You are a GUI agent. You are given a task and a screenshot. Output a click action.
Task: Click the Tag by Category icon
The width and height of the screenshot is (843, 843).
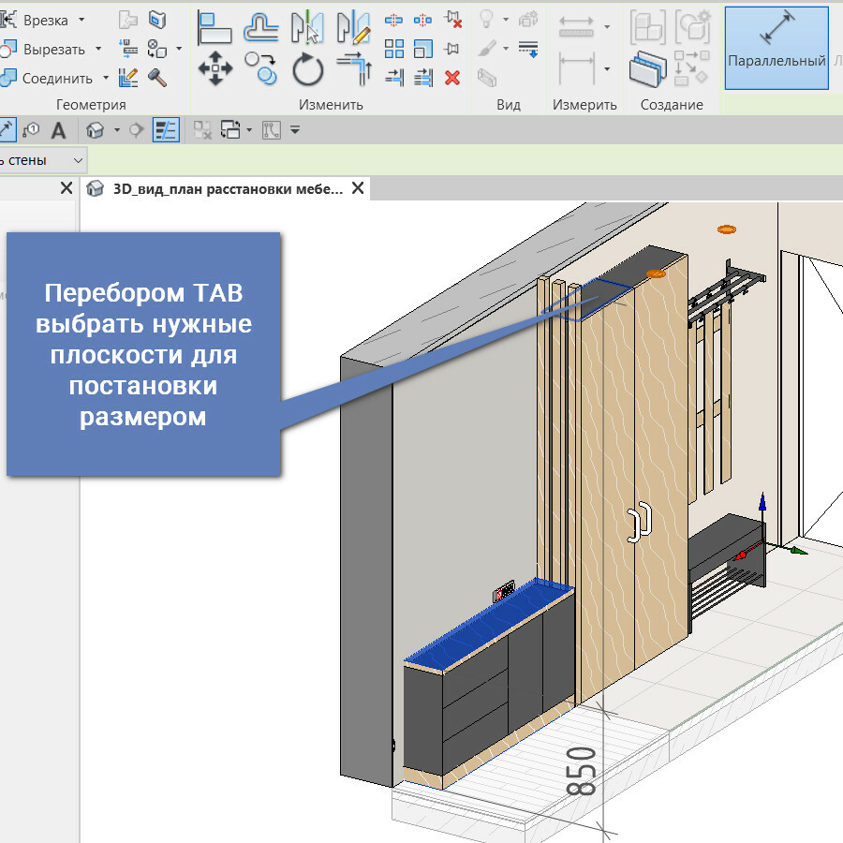[31, 130]
